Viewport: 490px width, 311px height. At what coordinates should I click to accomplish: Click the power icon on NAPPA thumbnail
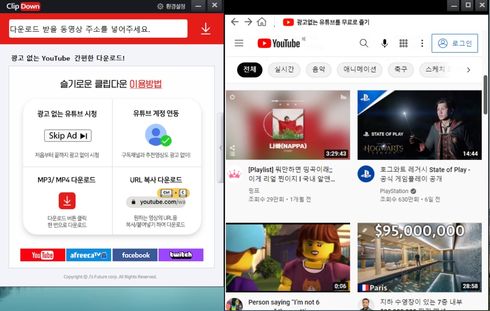tap(232, 97)
